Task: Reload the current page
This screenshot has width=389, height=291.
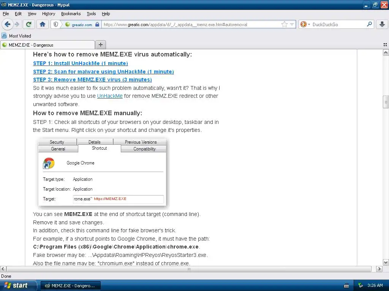Action: pos(28,24)
